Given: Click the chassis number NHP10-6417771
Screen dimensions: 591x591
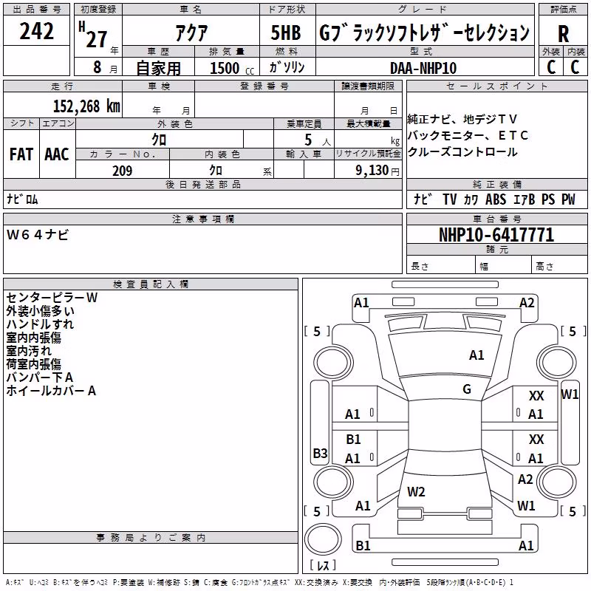Looking at the screenshot, I should pos(496,235).
